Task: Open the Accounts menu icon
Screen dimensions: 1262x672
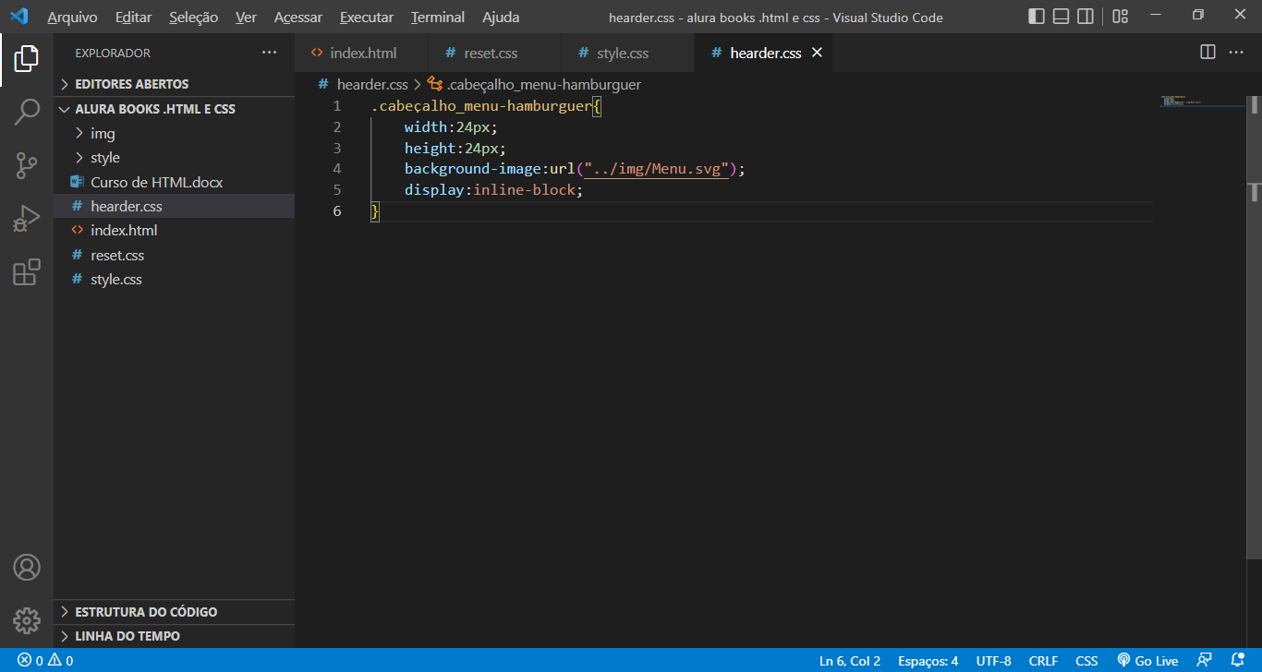Action: 26,567
